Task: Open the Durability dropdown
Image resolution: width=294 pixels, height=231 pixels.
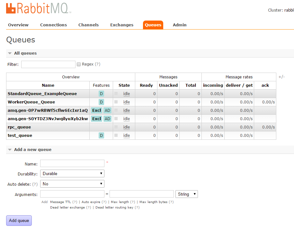Action: pos(72,174)
